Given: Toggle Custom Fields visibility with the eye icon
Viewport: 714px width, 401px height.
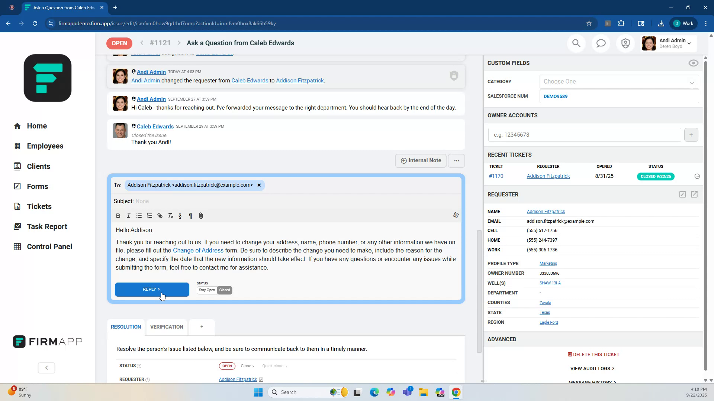Looking at the screenshot, I should point(693,63).
